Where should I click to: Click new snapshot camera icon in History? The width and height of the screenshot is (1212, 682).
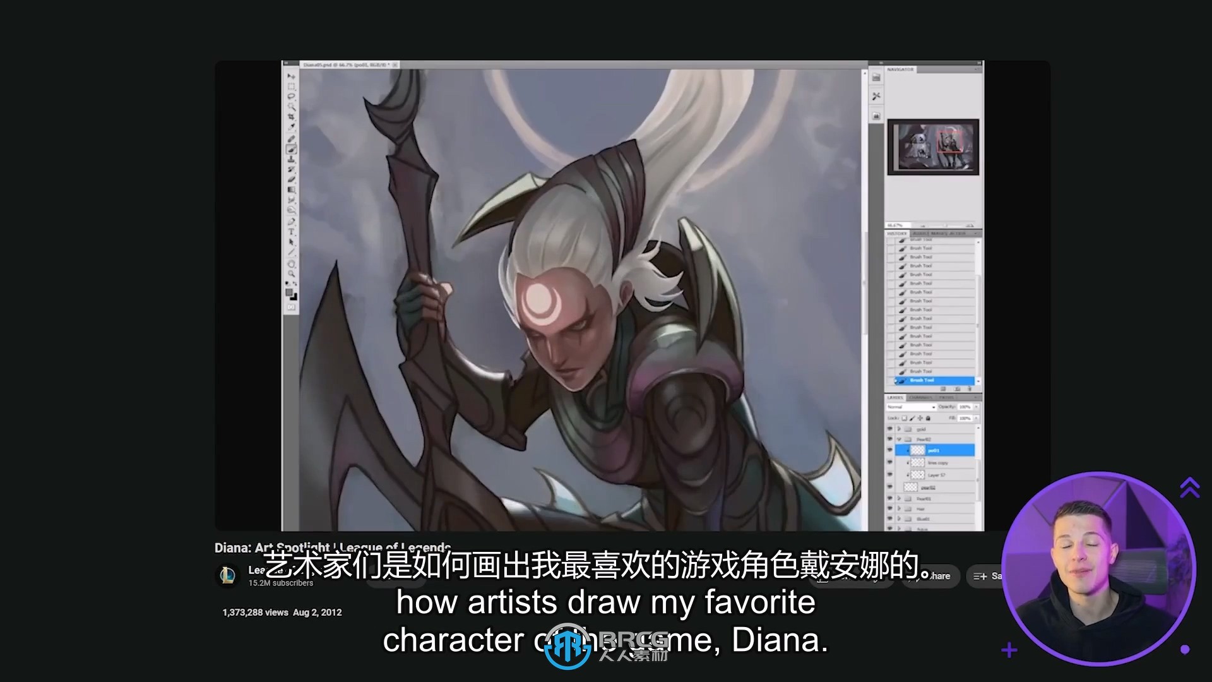tap(958, 389)
